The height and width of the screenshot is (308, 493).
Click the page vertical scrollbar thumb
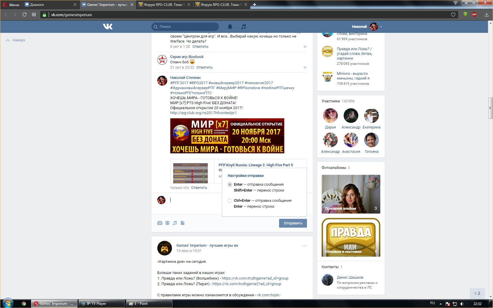tap(490, 108)
